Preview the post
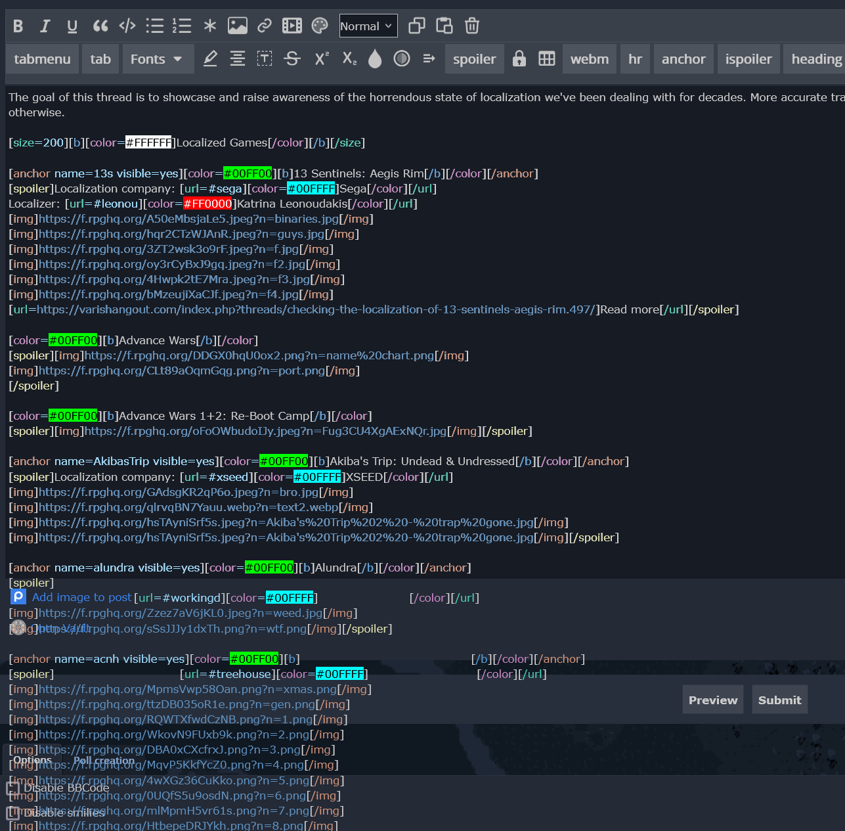 point(713,700)
